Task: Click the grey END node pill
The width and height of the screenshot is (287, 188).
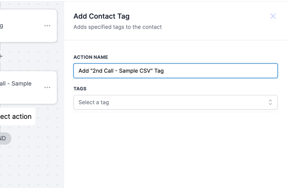Action: 4,138
